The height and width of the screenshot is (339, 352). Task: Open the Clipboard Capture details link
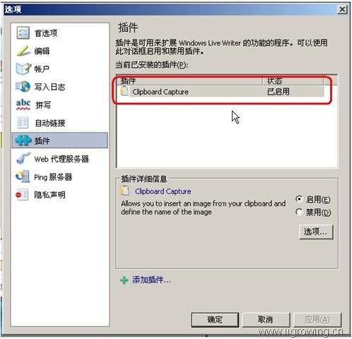163,191
